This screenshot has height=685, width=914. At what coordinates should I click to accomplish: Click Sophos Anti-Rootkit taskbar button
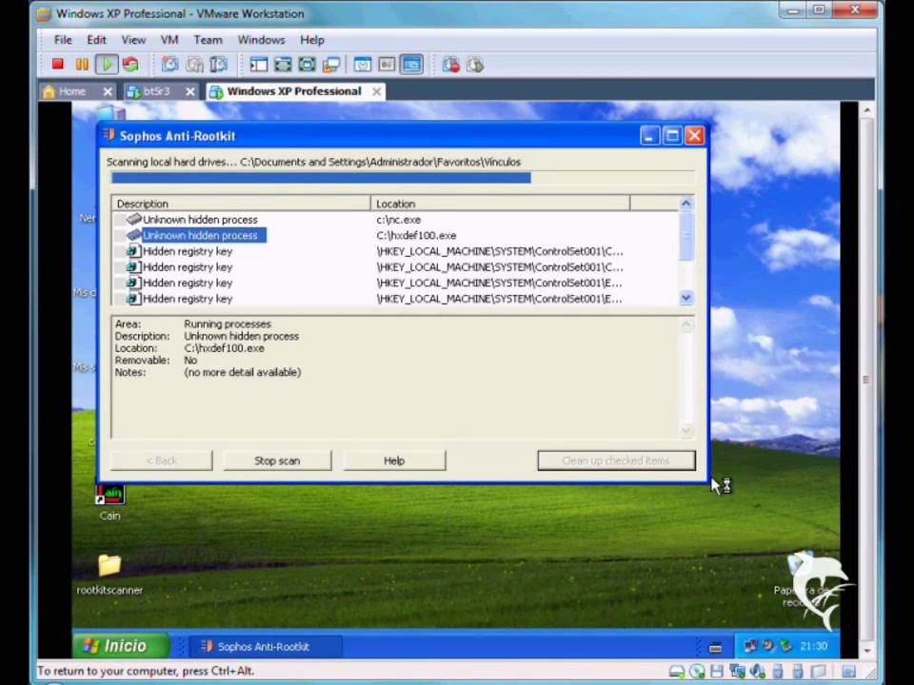click(x=266, y=646)
